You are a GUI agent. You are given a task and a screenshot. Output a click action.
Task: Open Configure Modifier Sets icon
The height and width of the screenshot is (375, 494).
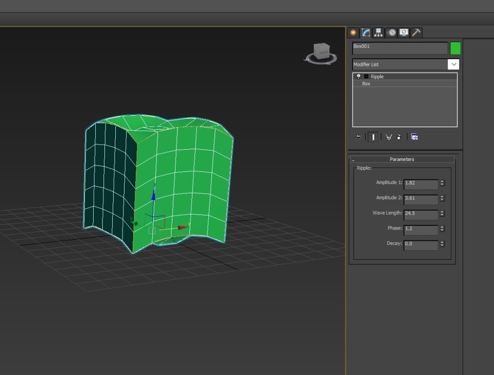pyautogui.click(x=414, y=137)
